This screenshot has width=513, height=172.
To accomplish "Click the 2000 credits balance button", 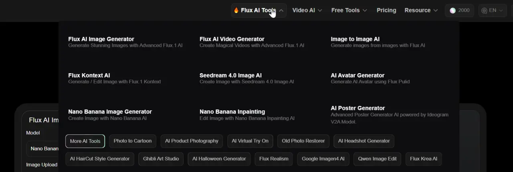I will [x=460, y=10].
